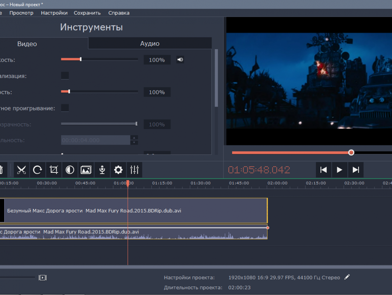Screen dimensions: 392x295
Task: Open the Сохранить menu
Action: [87, 13]
